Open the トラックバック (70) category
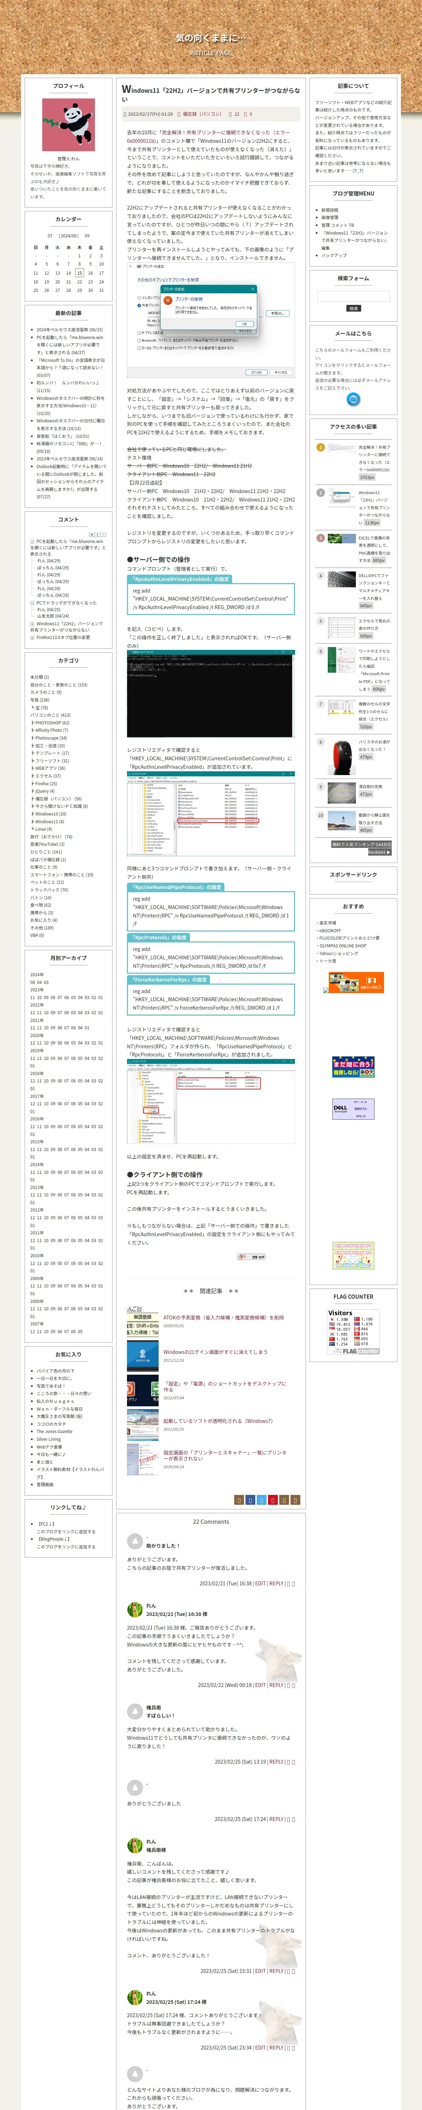 (49, 890)
